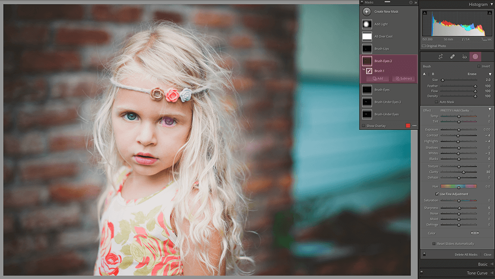
Task: Select brush B in the brush settings
Action: (x=433, y=73)
